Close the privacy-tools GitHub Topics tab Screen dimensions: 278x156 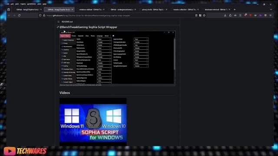click(166, 10)
